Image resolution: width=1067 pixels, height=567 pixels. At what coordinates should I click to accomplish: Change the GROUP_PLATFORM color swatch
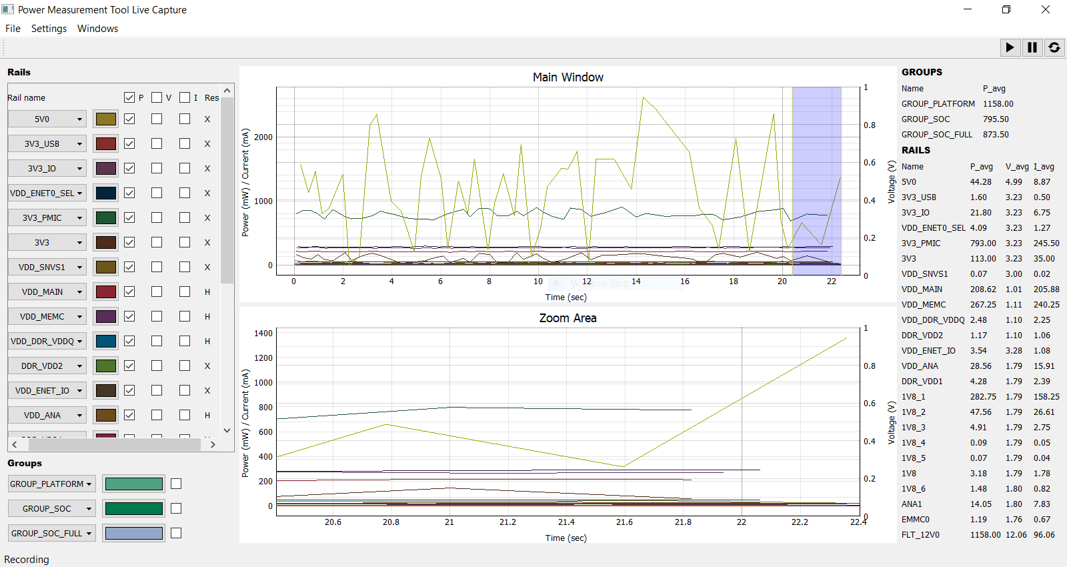click(134, 484)
